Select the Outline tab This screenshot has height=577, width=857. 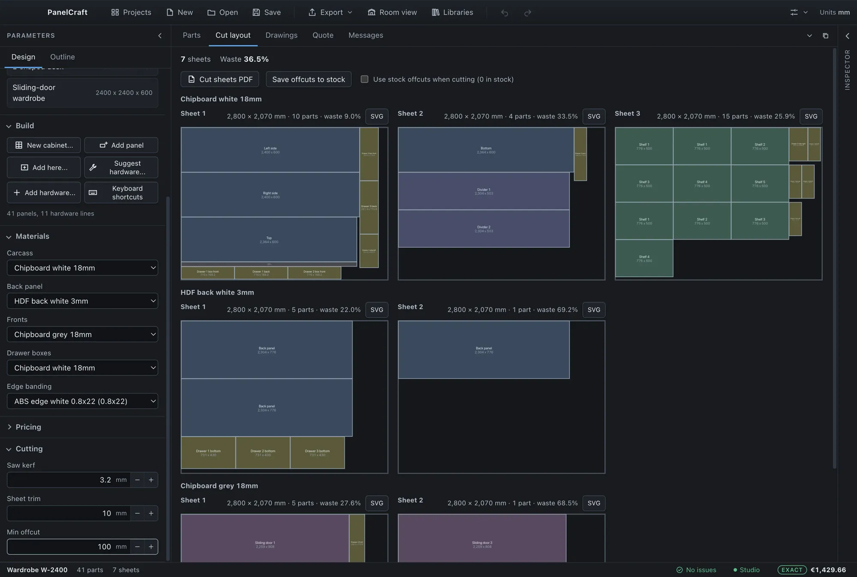coord(63,57)
